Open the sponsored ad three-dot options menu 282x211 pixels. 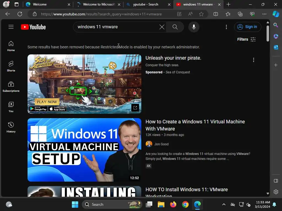click(254, 60)
